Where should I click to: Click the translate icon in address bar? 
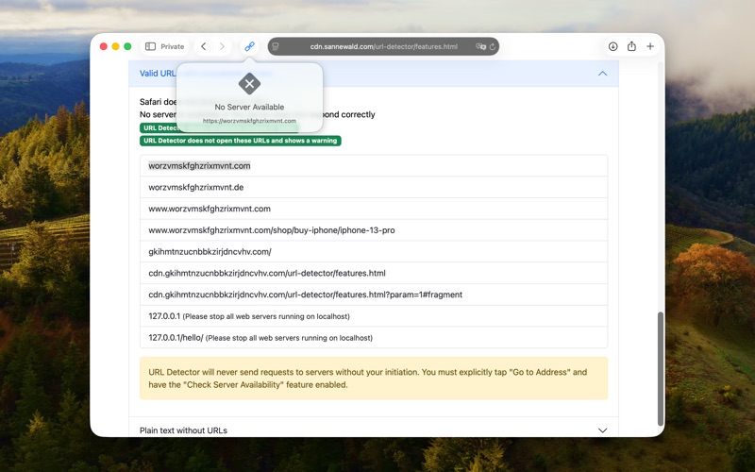pyautogui.click(x=480, y=46)
